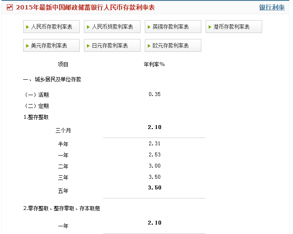This screenshot has width=293, height=234.
Task: Click the 一年 label under 整存整取
Action: 63,155
